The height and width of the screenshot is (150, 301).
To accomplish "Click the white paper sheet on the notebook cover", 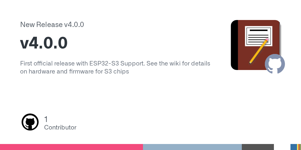I will 253,35.
